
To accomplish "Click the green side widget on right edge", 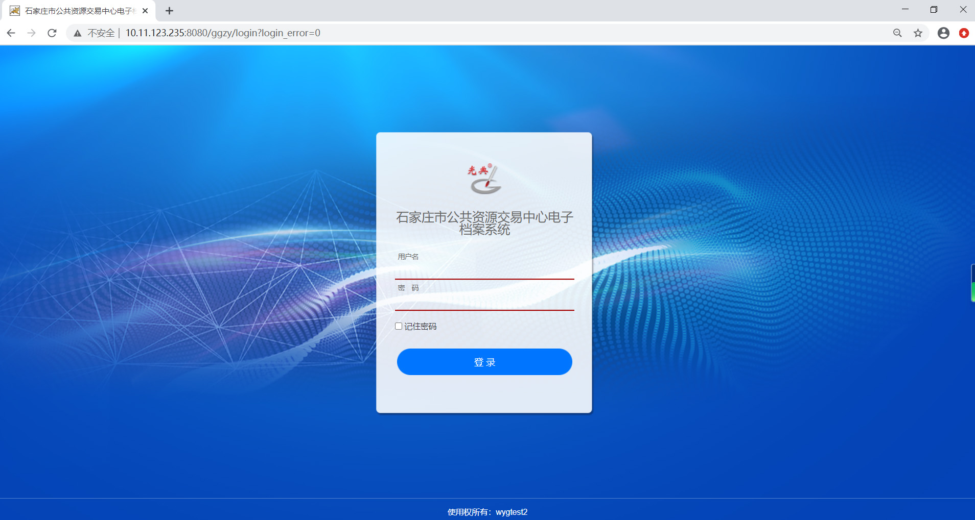I will (972, 283).
